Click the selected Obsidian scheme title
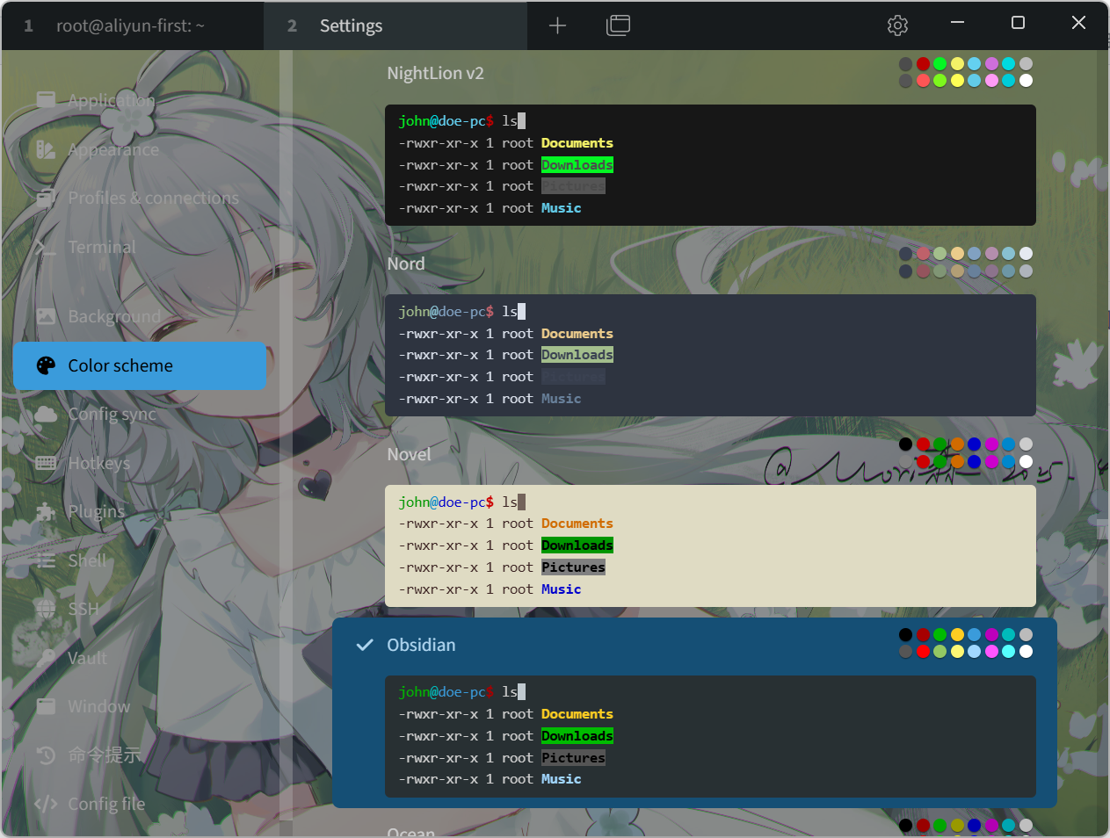 421,645
